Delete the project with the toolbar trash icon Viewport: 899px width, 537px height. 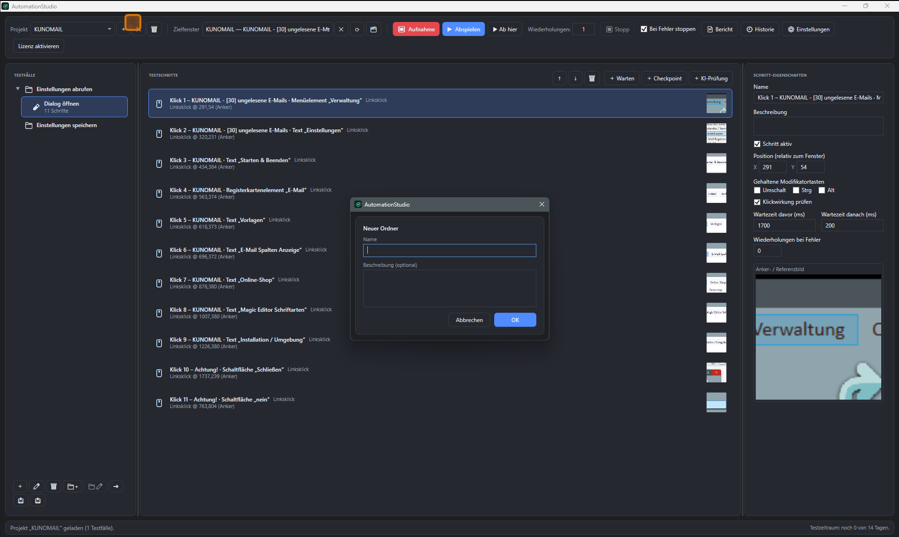click(x=154, y=29)
